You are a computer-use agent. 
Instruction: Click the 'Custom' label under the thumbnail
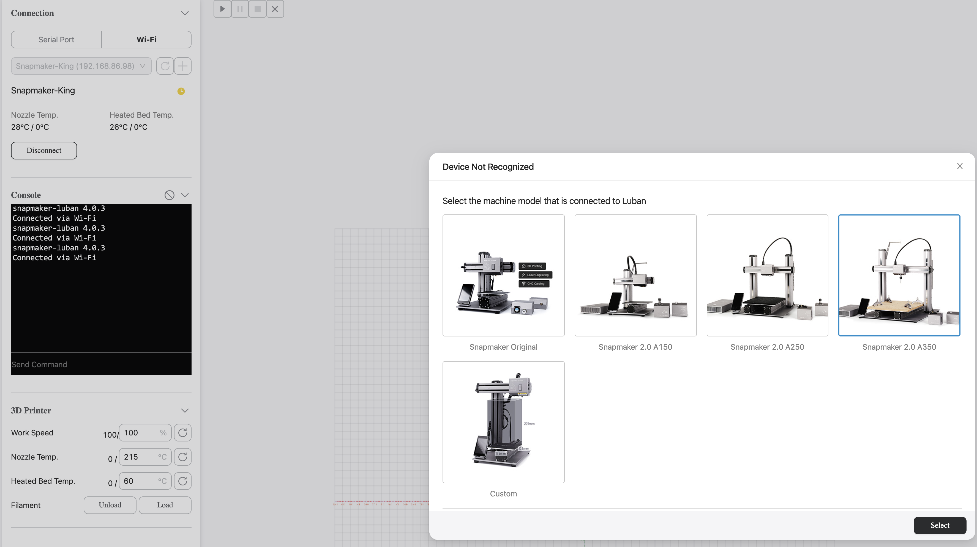pyautogui.click(x=503, y=494)
